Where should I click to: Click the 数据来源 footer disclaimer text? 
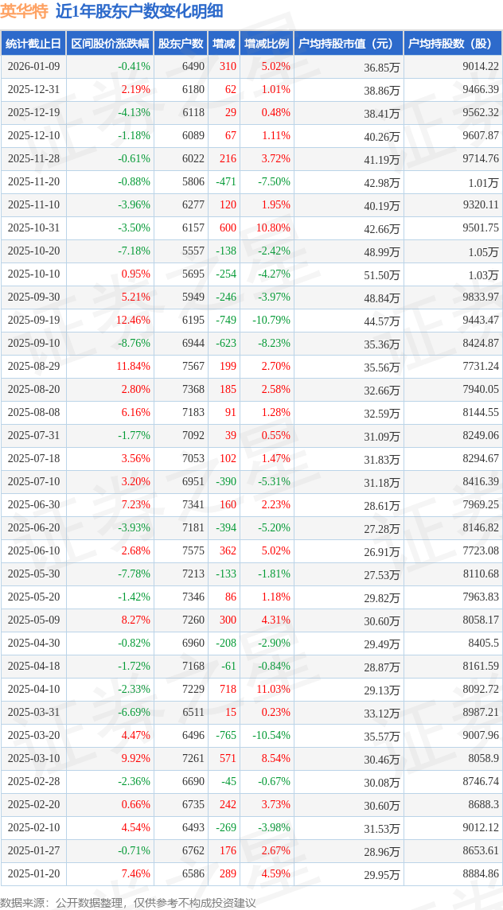pyautogui.click(x=128, y=902)
